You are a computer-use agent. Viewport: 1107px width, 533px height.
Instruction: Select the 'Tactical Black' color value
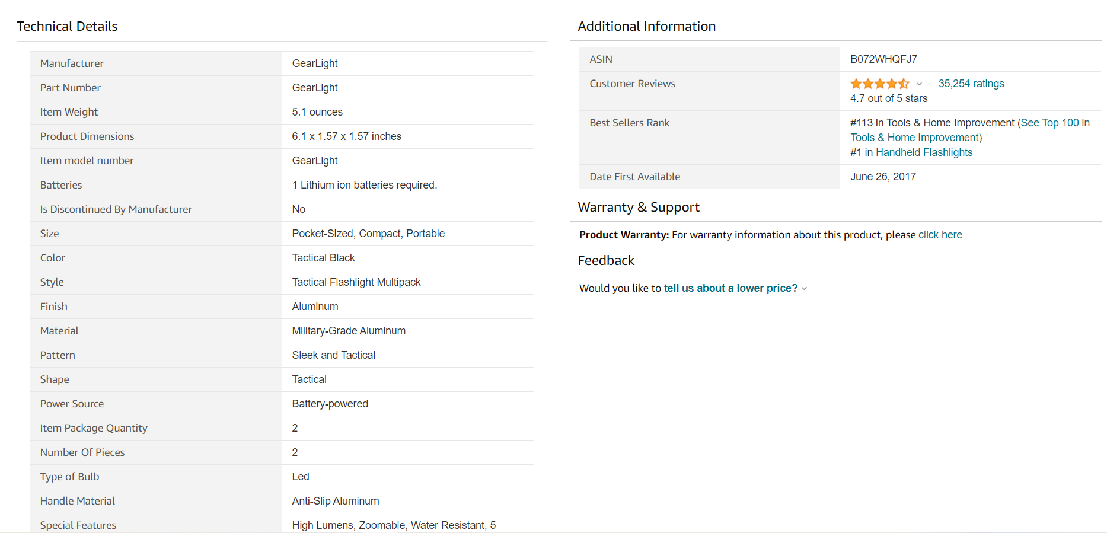click(323, 258)
